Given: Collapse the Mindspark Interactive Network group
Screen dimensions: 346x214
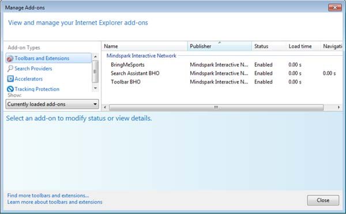Looking at the screenshot, I should [x=141, y=56].
